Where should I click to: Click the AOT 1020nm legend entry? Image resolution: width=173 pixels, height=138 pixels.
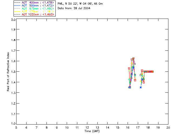(x=34, y=14)
